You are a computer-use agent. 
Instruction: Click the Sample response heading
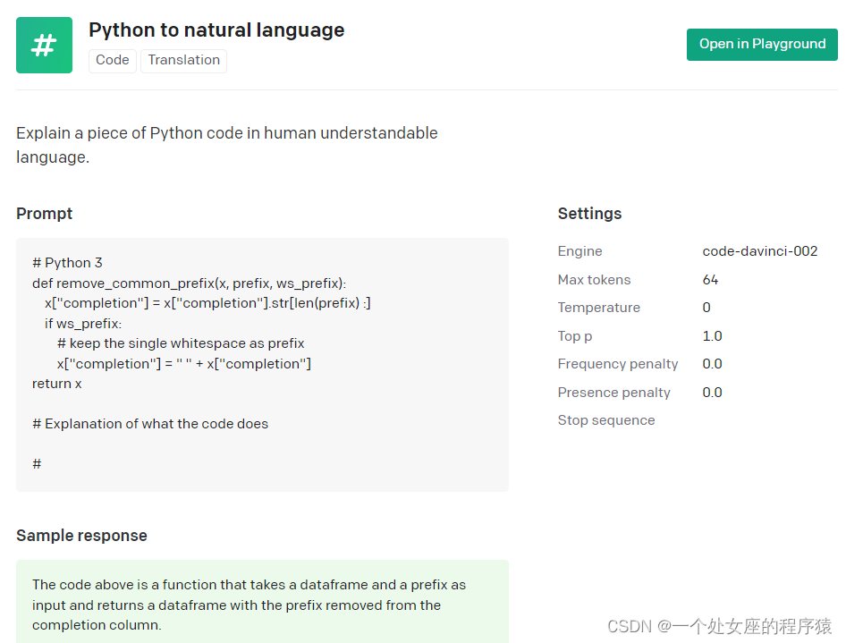pyautogui.click(x=81, y=536)
